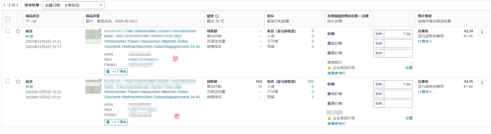Star the first listing as favorite
The image size is (491, 134).
18,31
